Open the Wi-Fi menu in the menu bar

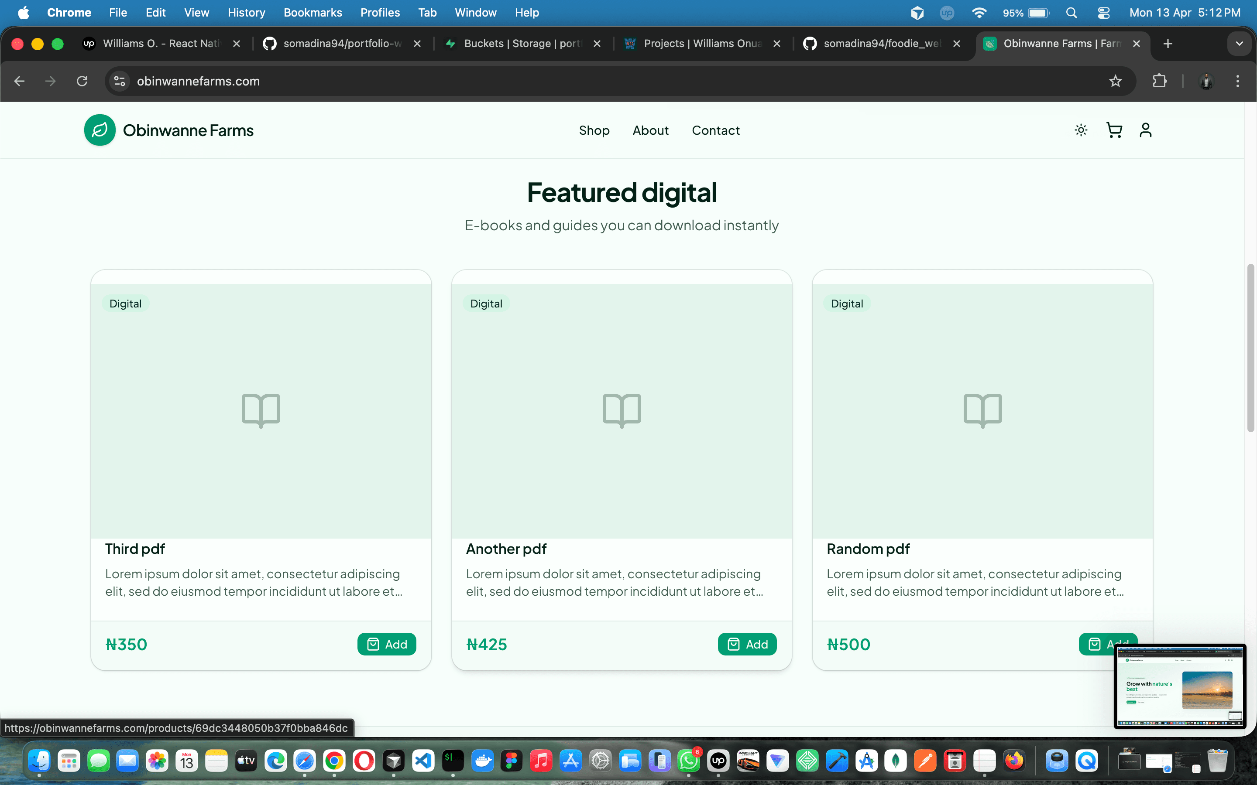click(979, 13)
